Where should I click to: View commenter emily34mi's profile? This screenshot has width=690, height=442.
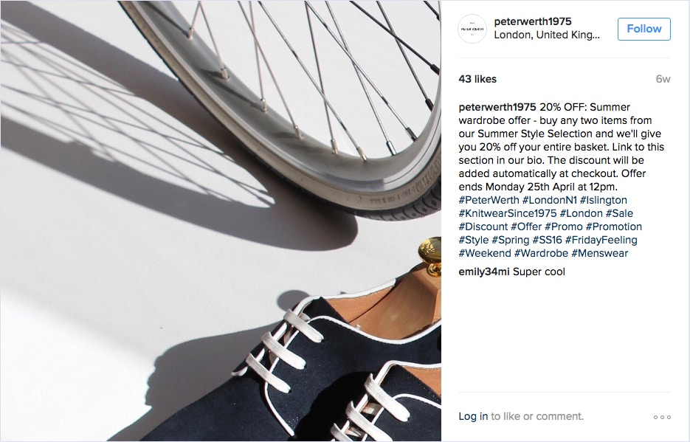[x=483, y=272]
